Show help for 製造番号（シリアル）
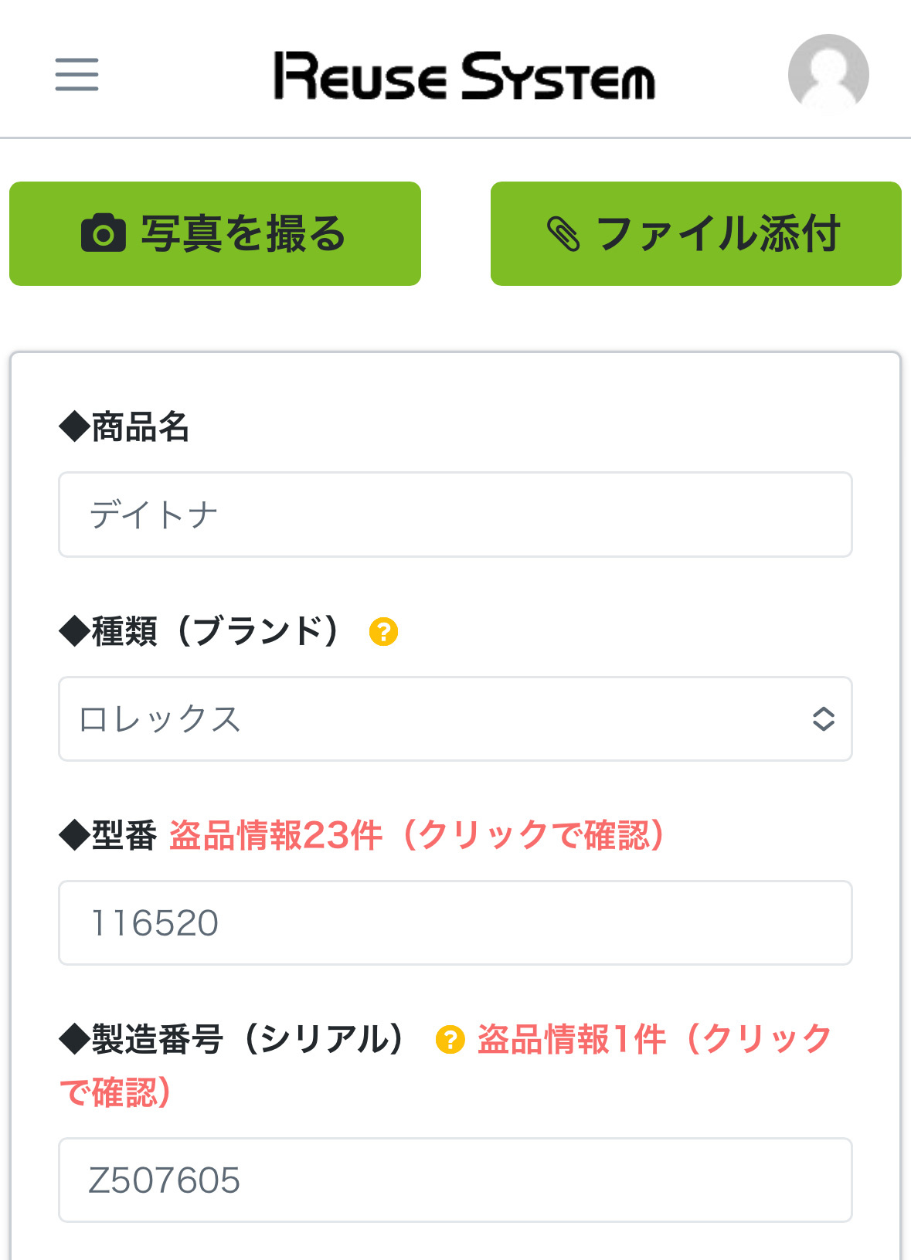The height and width of the screenshot is (1260, 911). pyautogui.click(x=450, y=1039)
